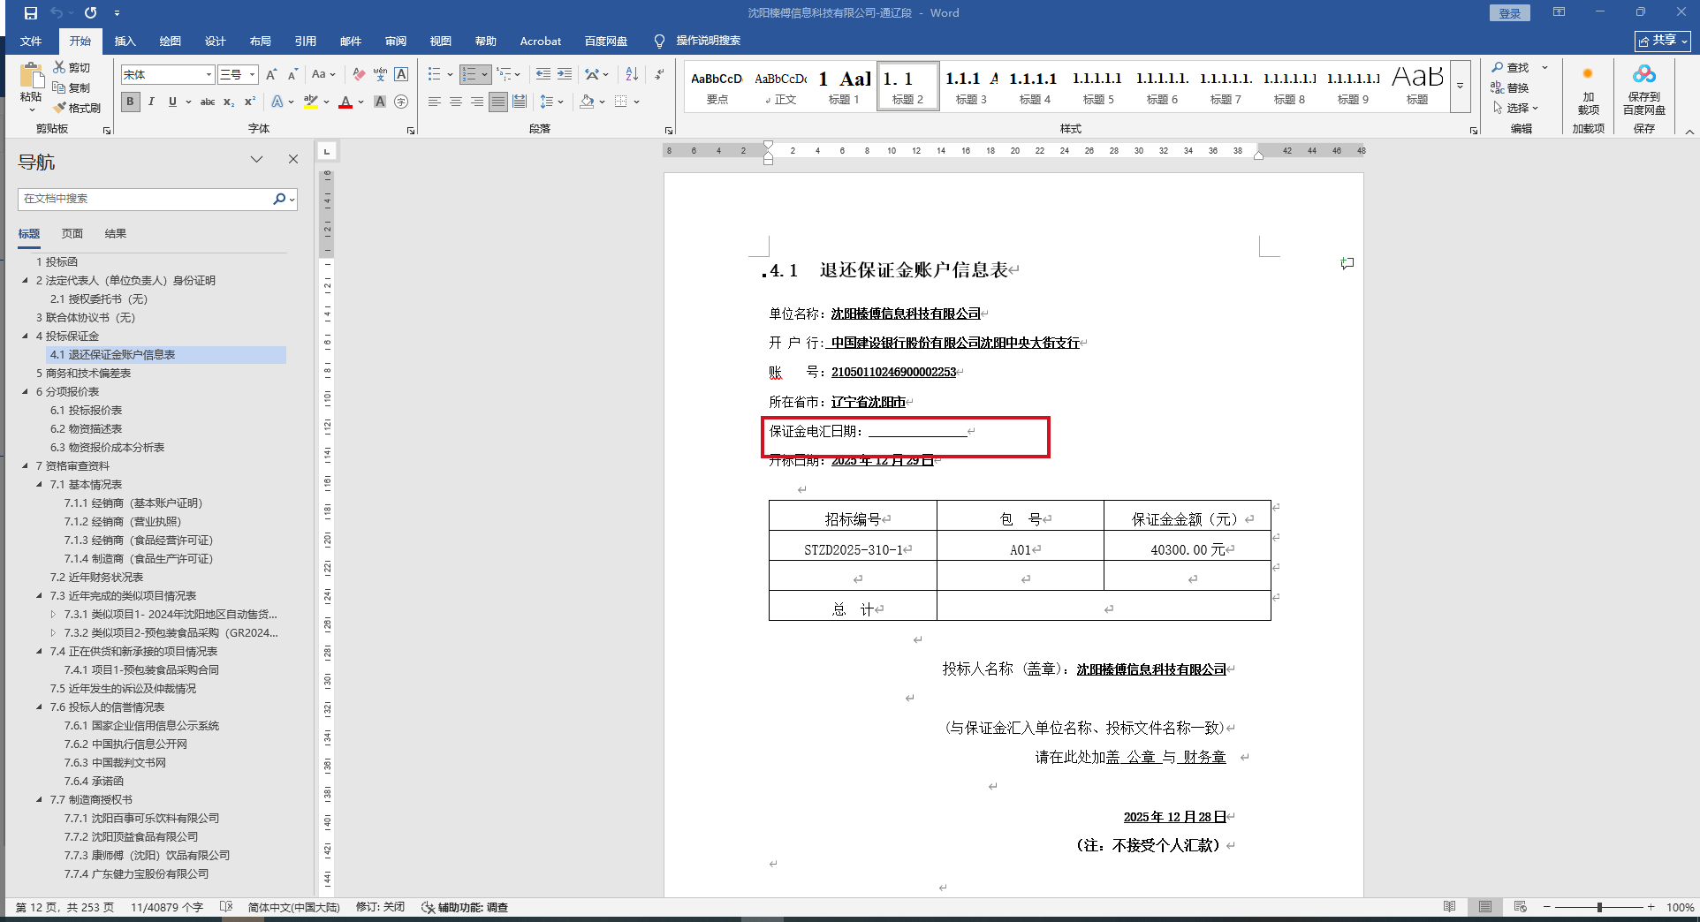The width and height of the screenshot is (1700, 922).
Task: Expand the '7.3.1 类似项目1' heading in navigation
Action: pyautogui.click(x=54, y=615)
